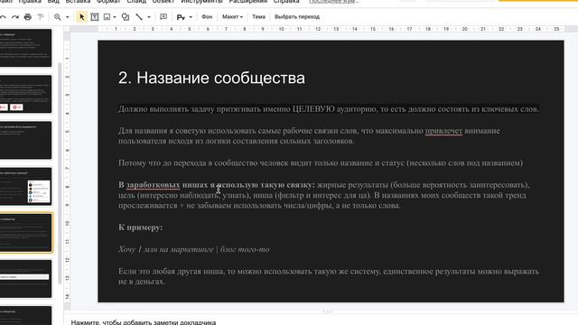Click the paragraph starting 'Если это любая другая ниша'
The height and width of the screenshot is (325, 578).
coord(329,276)
